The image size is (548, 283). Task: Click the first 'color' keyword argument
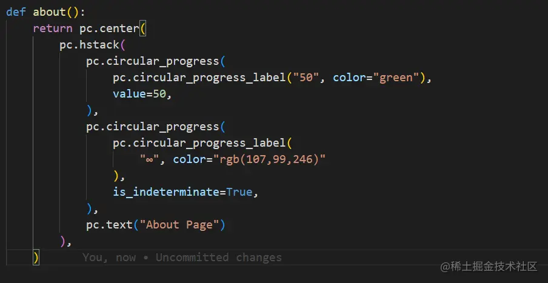[349, 78]
